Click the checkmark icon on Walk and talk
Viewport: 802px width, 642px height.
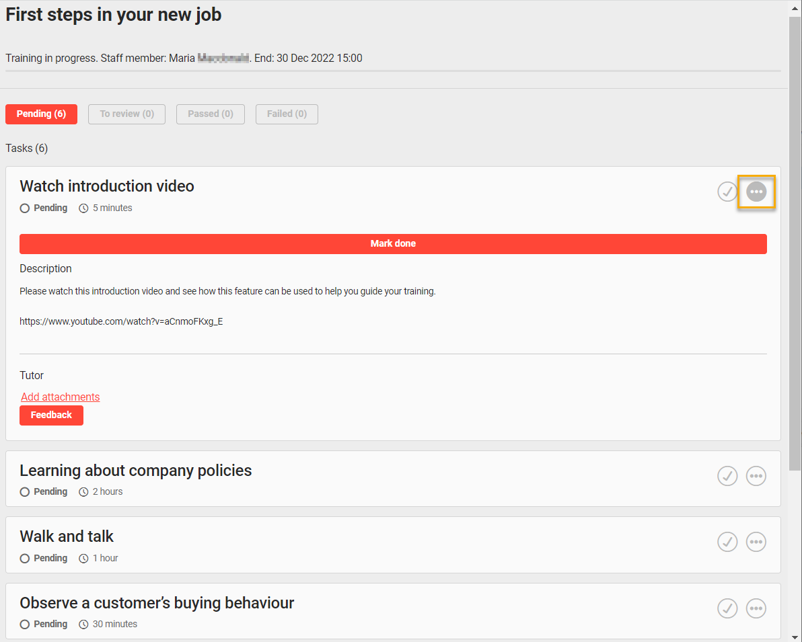[727, 542]
